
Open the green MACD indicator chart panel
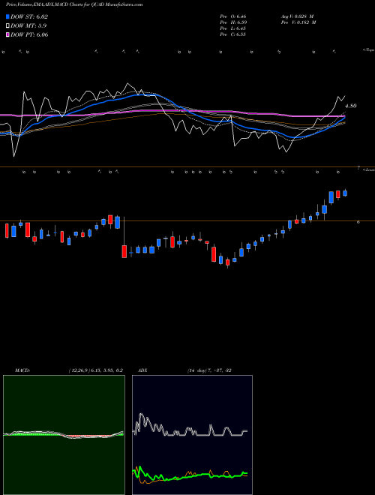pos(64,435)
